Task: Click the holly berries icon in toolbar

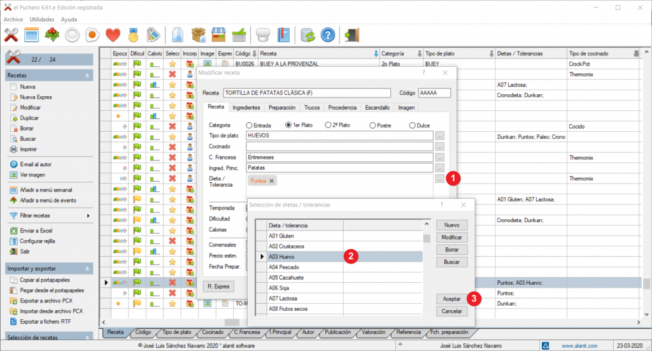Action: [52, 34]
